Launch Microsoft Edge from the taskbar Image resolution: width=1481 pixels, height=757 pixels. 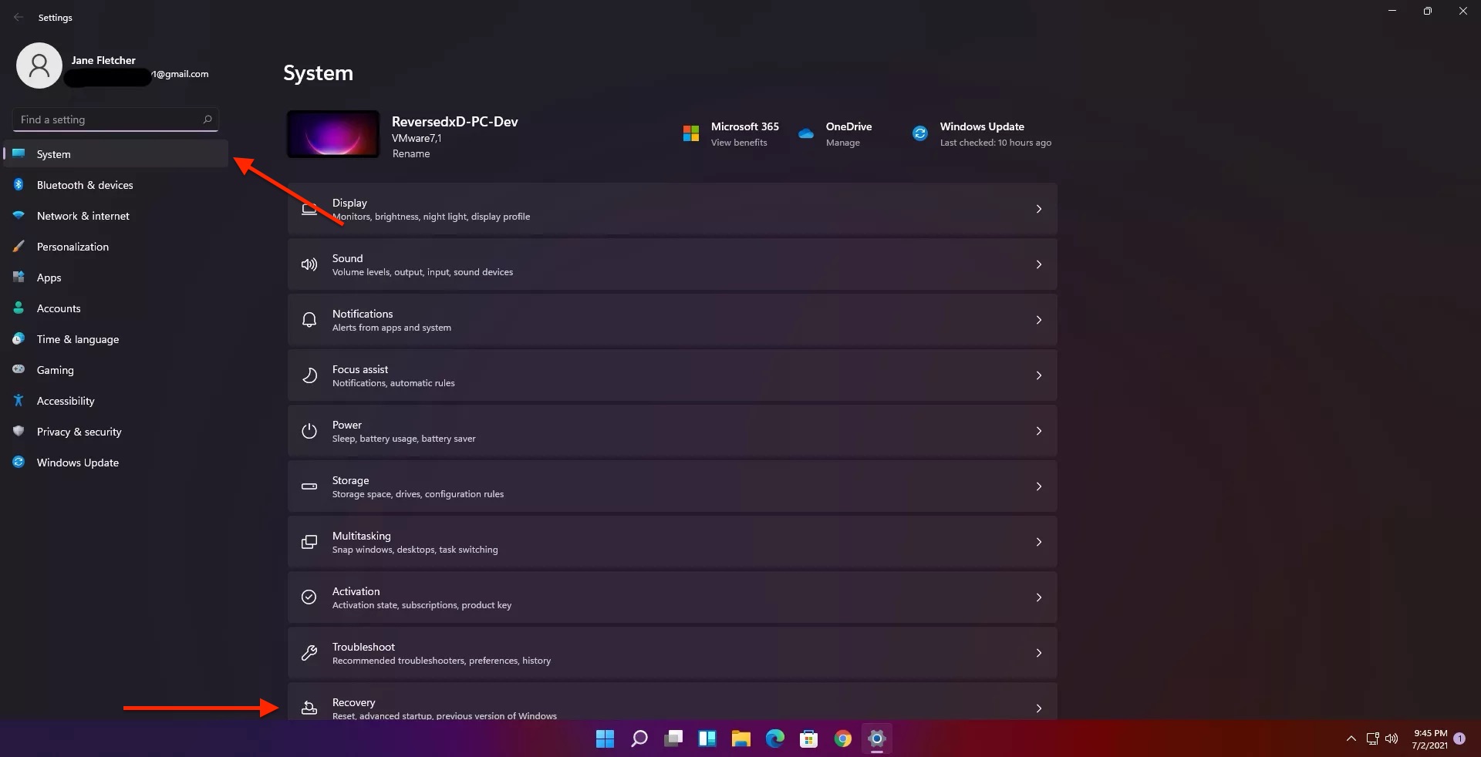click(774, 739)
